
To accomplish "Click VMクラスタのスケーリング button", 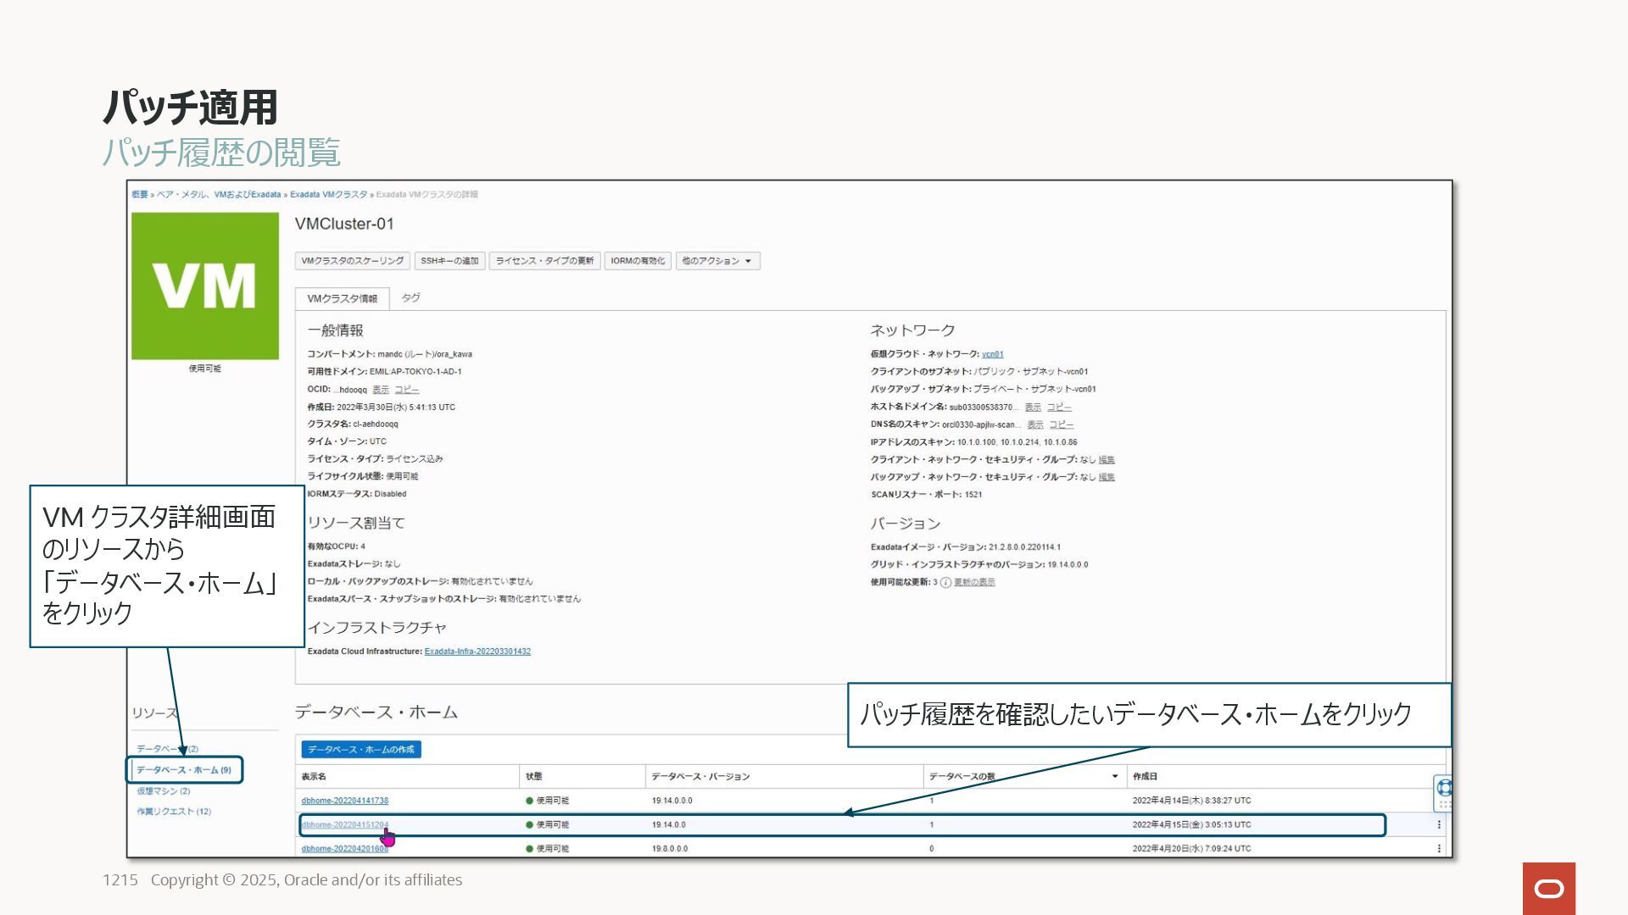I will click(x=352, y=261).
